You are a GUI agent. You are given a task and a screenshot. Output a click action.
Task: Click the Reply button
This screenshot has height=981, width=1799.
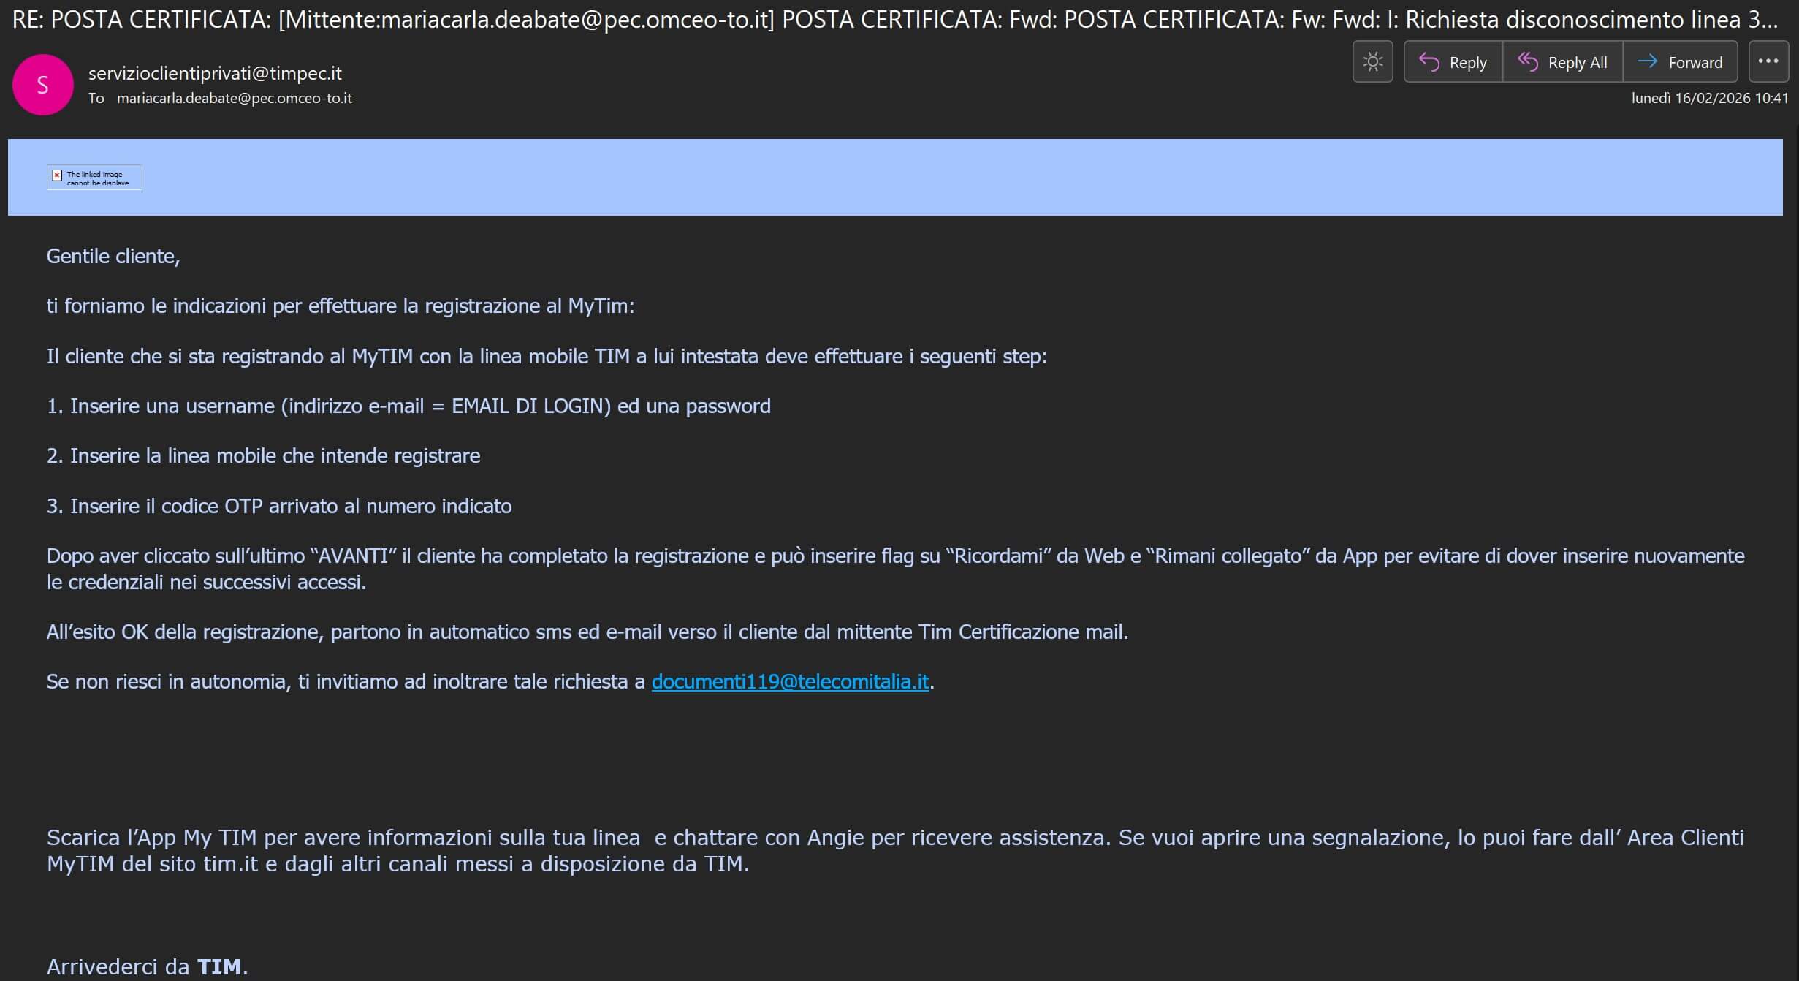[1453, 62]
